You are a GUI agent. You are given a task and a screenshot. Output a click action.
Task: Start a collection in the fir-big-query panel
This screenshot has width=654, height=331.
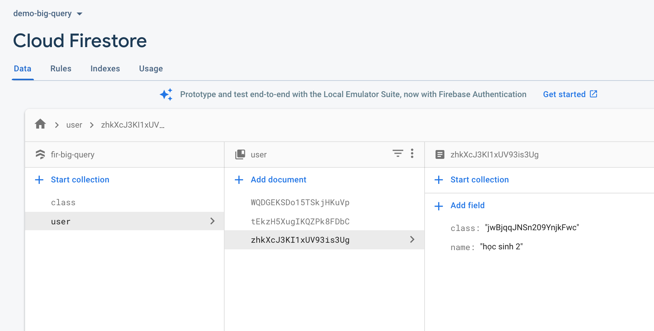coord(80,179)
